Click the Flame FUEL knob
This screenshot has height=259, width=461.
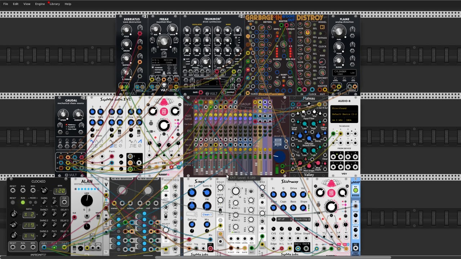pos(339,32)
